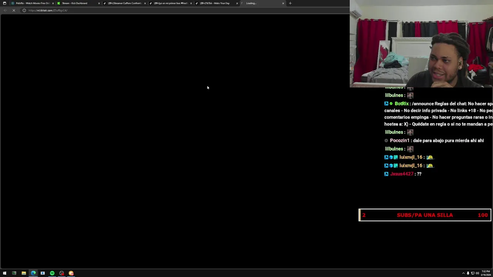Switch to Microsoft Edge in taskbar

click(33, 273)
